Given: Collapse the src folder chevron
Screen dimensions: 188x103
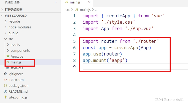Looking at the screenshot, I should point(6,39).
